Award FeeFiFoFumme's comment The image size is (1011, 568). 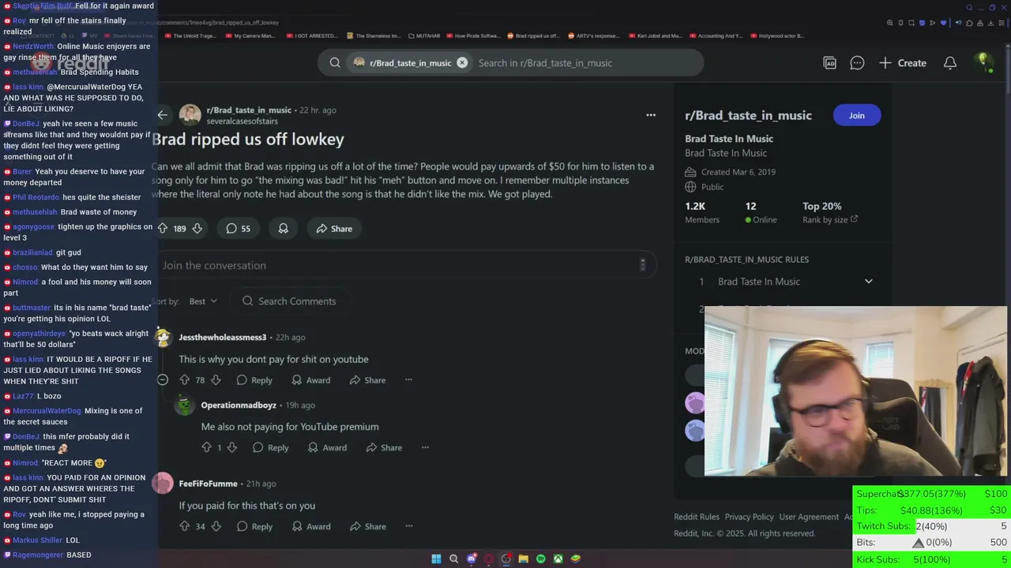311,526
